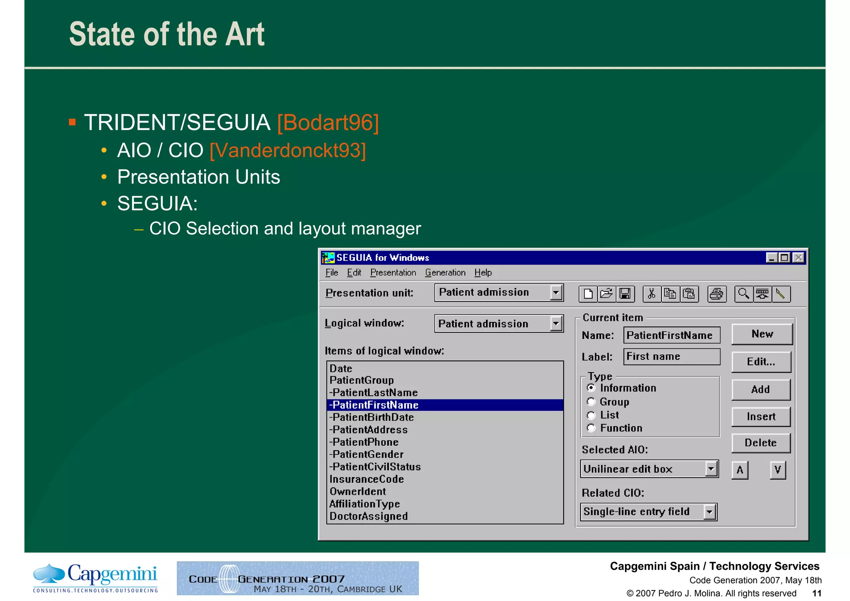Open the Presentation menu

393,272
